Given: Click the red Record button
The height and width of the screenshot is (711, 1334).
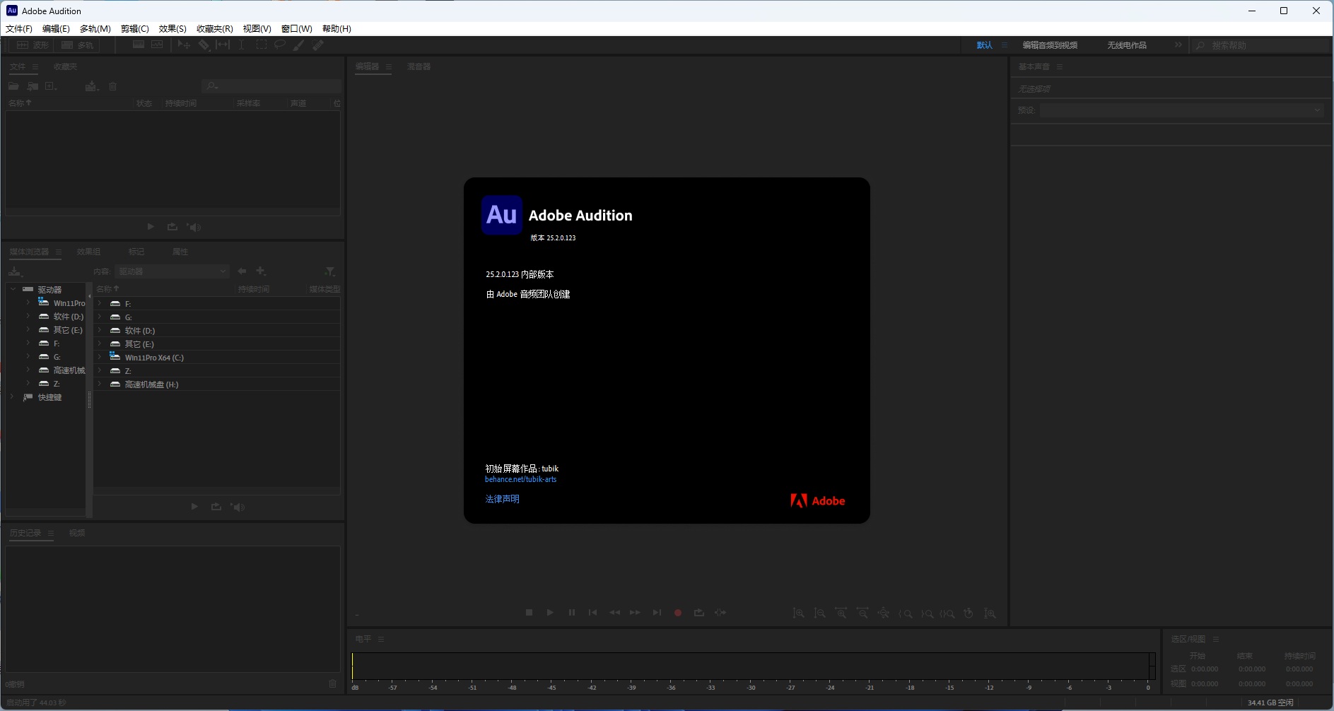Looking at the screenshot, I should point(678,613).
